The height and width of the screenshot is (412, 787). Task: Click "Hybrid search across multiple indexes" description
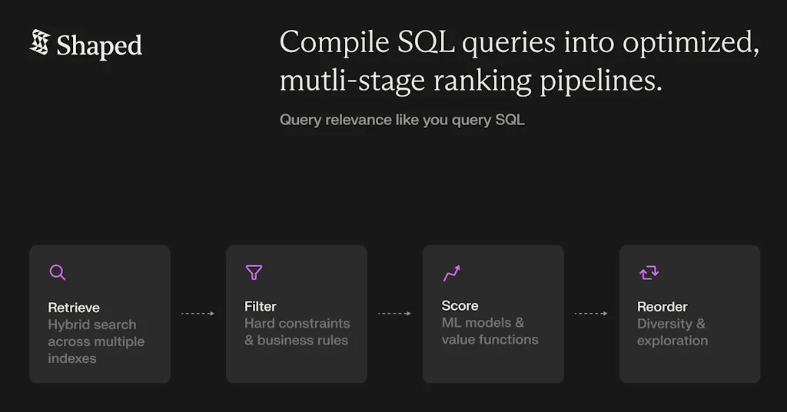pos(95,341)
